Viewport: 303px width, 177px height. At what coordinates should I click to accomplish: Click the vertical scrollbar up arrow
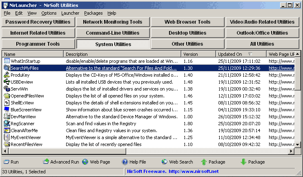click(x=298, y=54)
